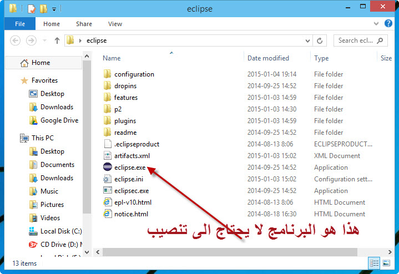Screen dimensions: 399x274
Task: Open Music under This PC
Action: coord(44,191)
